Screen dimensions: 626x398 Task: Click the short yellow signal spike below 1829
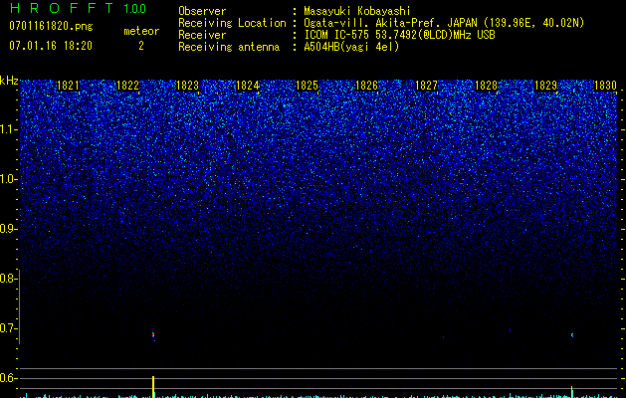572,392
